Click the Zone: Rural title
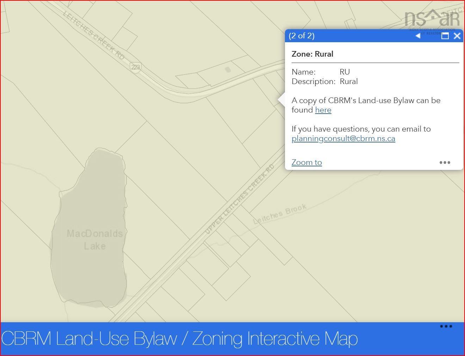 coord(312,54)
